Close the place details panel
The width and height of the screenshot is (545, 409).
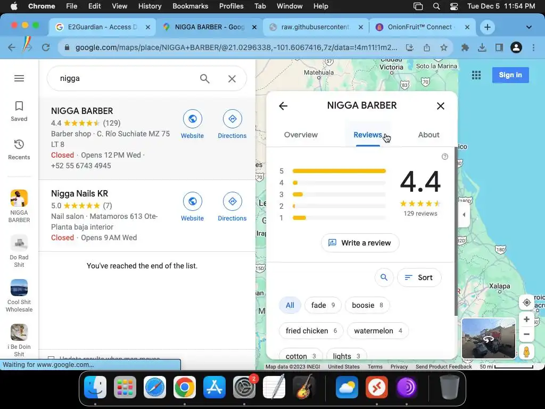440,106
